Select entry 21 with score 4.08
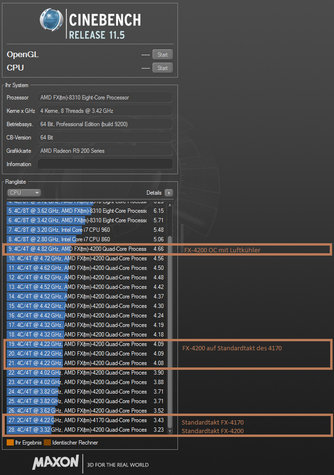Image resolution: width=334 pixels, height=475 pixels. coord(86,363)
